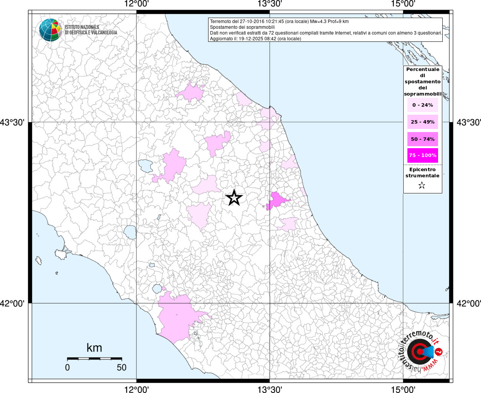Select the 75 - 100% legend swatch
This screenshot has height=393, width=481.
pyautogui.click(x=422, y=155)
